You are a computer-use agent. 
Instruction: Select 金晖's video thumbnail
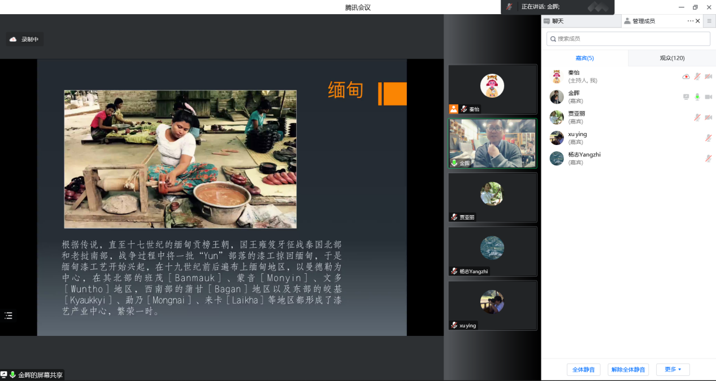point(492,143)
